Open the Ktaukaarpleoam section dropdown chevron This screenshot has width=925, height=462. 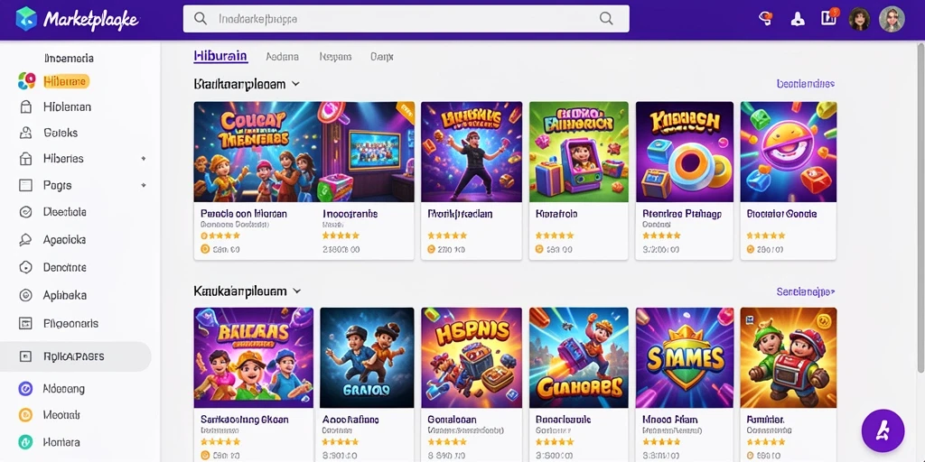pyautogui.click(x=295, y=84)
